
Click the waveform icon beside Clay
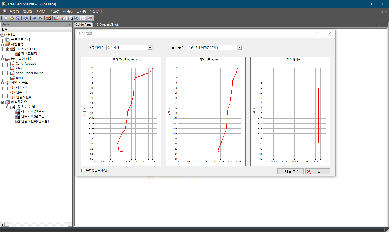click(13, 68)
